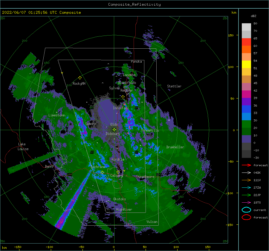Screen dimensions: 269x251
Task: Click the Lacombe label on the map
Action: [129, 75]
